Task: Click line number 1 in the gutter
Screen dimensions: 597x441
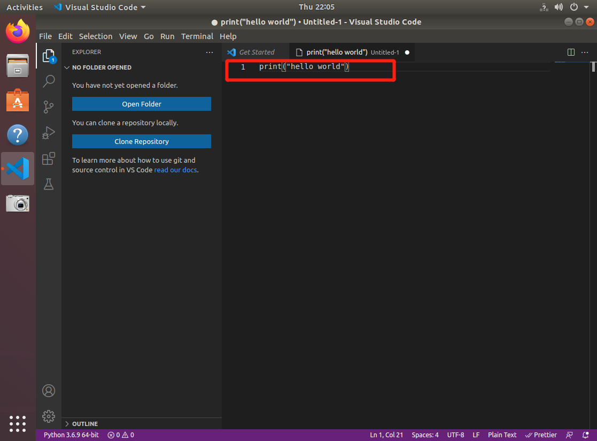Action: click(x=243, y=67)
